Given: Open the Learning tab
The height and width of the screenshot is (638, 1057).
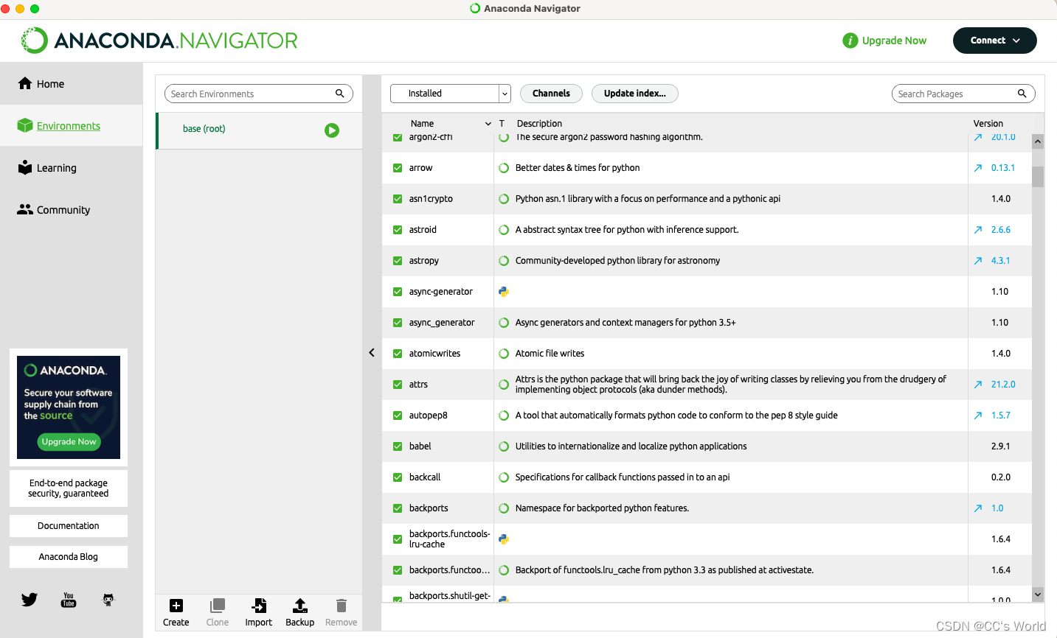Looking at the screenshot, I should (x=72, y=168).
